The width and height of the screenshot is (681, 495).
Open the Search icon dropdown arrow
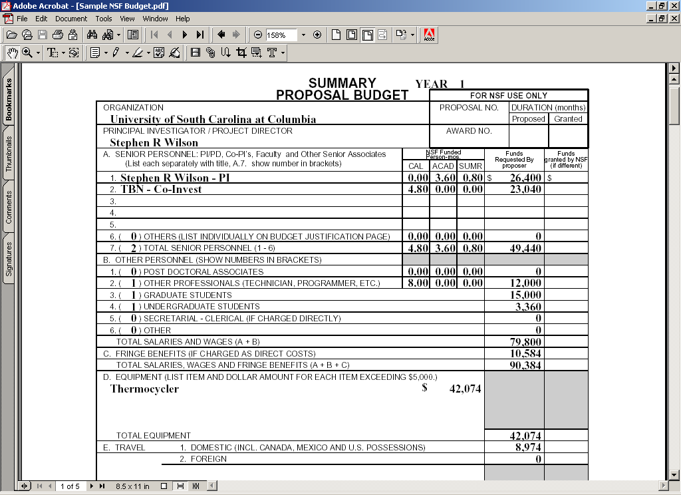pos(118,35)
